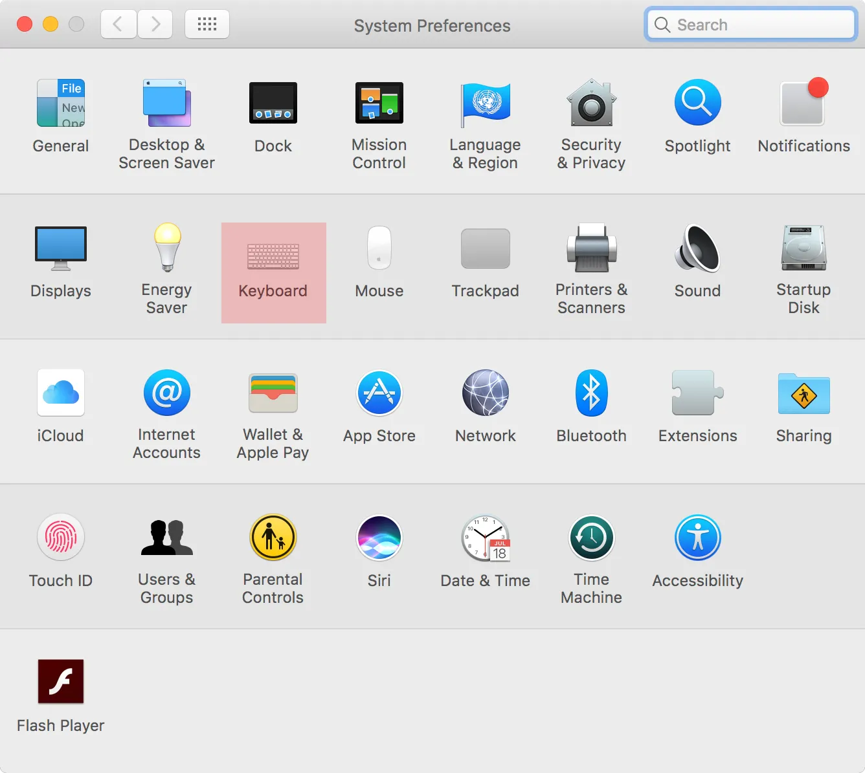Screen dimensions: 865x773
Task: Open Security & Privacy settings
Action: click(x=591, y=123)
